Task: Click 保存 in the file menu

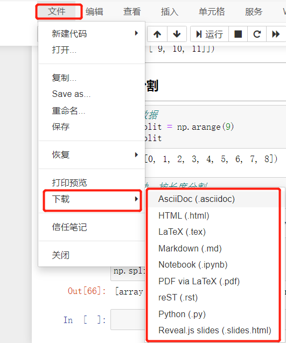Action: tap(92, 127)
